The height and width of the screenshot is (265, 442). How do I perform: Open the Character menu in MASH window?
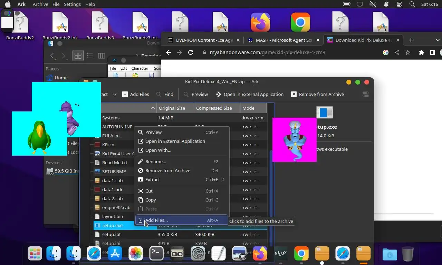pyautogui.click(x=140, y=68)
